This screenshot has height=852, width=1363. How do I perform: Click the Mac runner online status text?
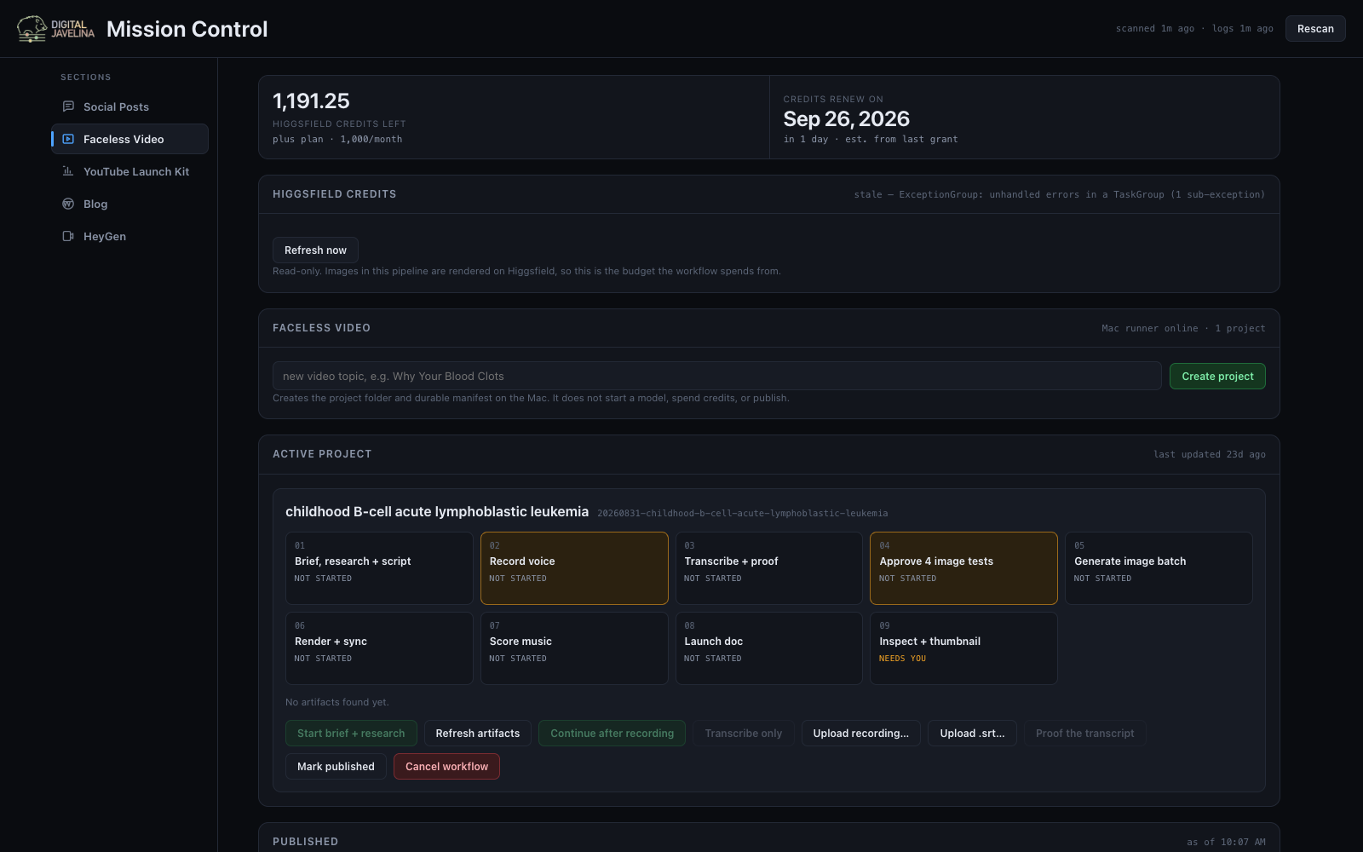click(x=1149, y=328)
